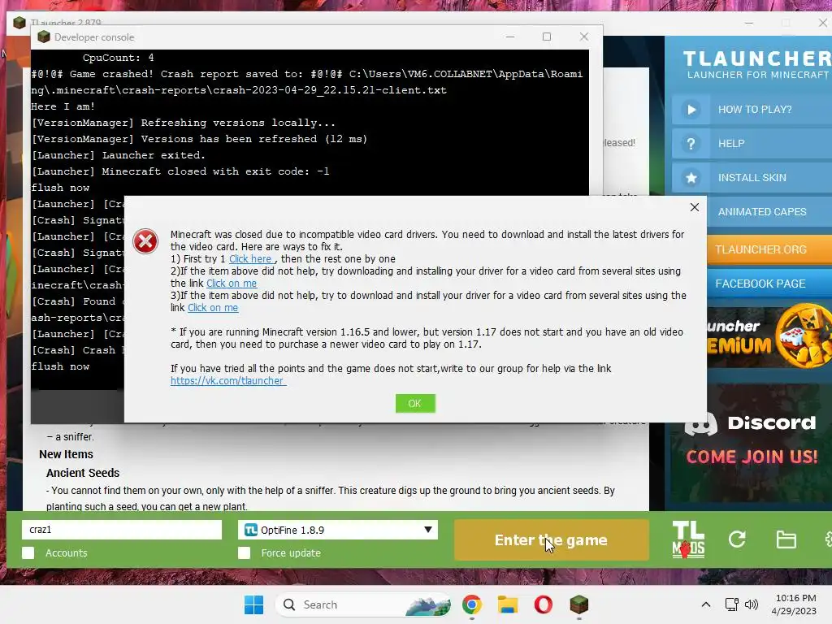
Task: Close the video card error dialog
Action: point(695,207)
